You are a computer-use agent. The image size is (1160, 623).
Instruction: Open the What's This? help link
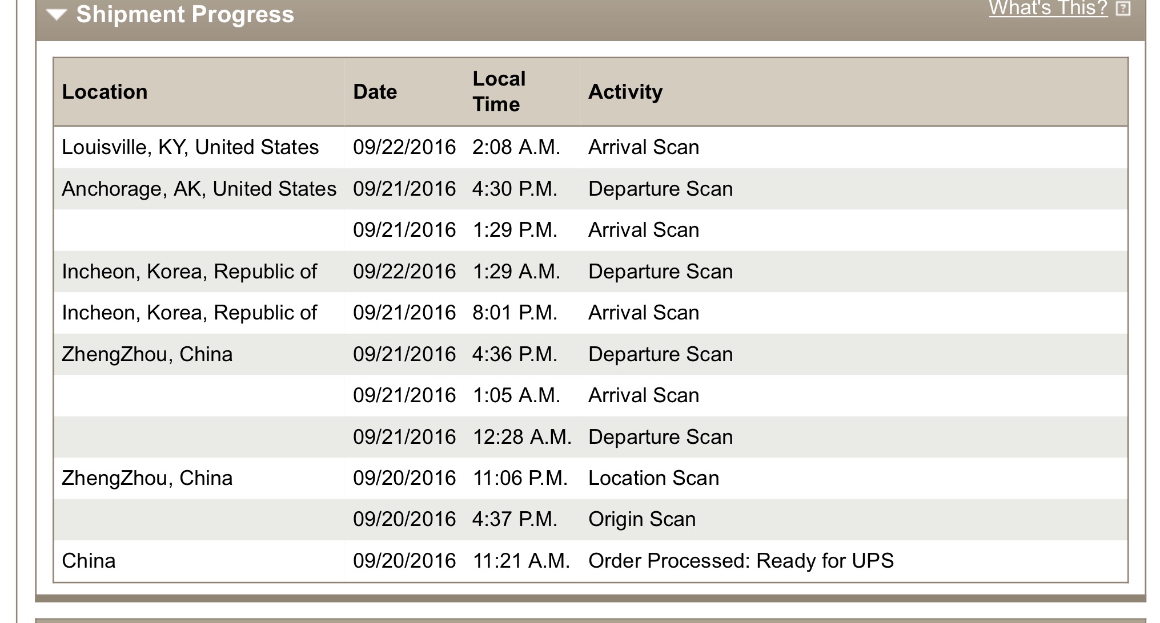tap(1048, 8)
